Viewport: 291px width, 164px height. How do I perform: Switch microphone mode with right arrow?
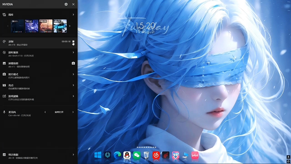click(73, 112)
